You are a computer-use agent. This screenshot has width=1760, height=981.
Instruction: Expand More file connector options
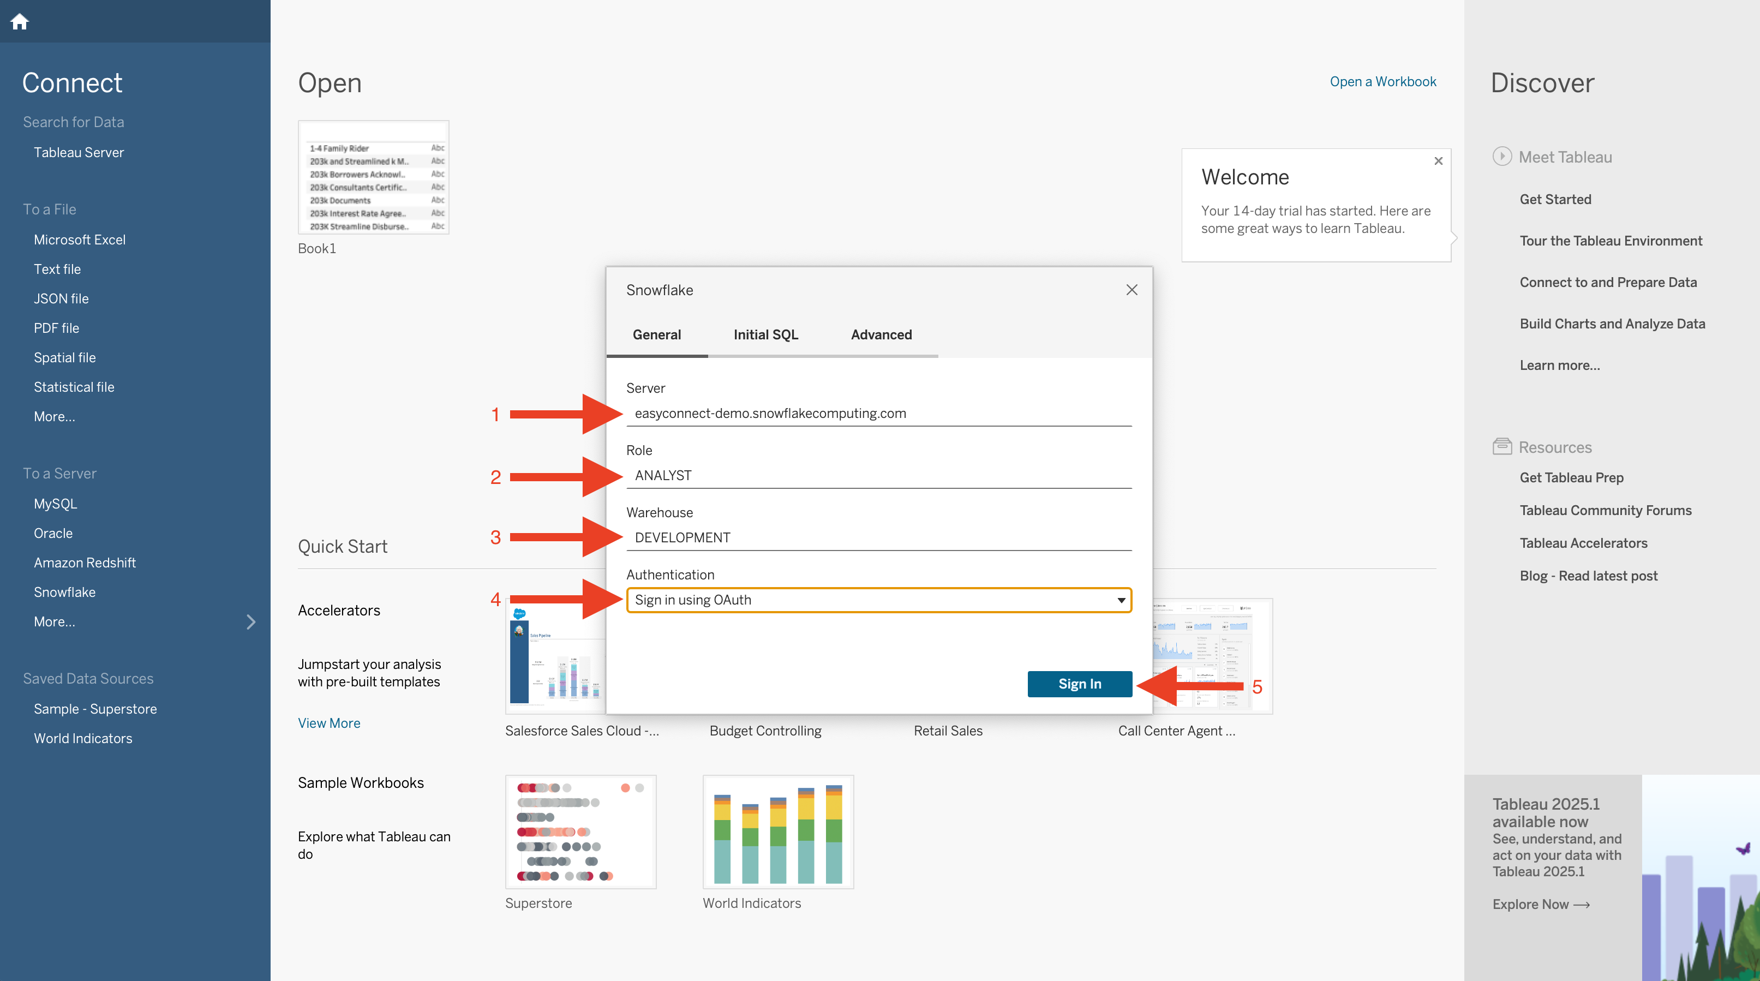click(55, 416)
